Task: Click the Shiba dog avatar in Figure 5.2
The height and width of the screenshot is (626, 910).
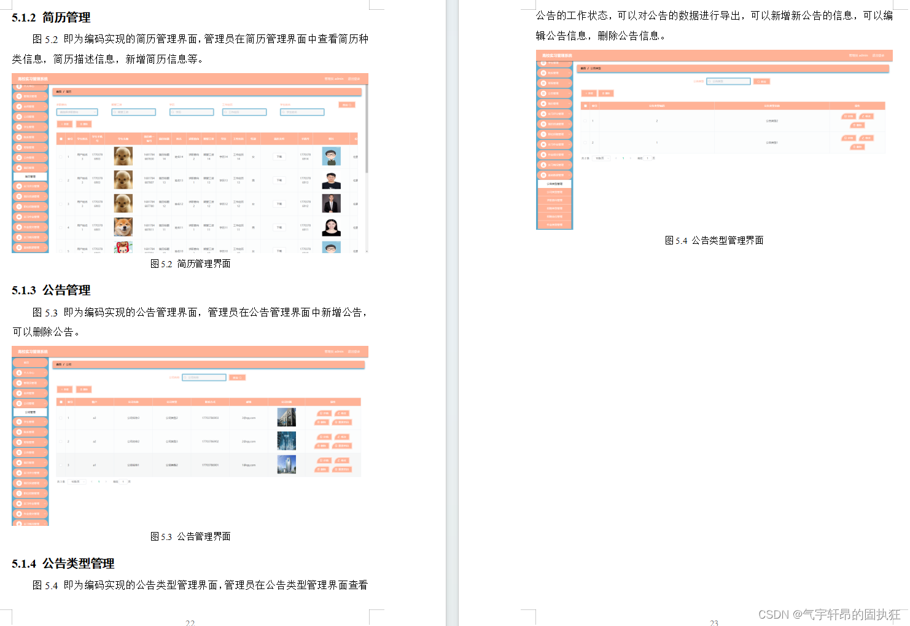Action: click(x=123, y=227)
